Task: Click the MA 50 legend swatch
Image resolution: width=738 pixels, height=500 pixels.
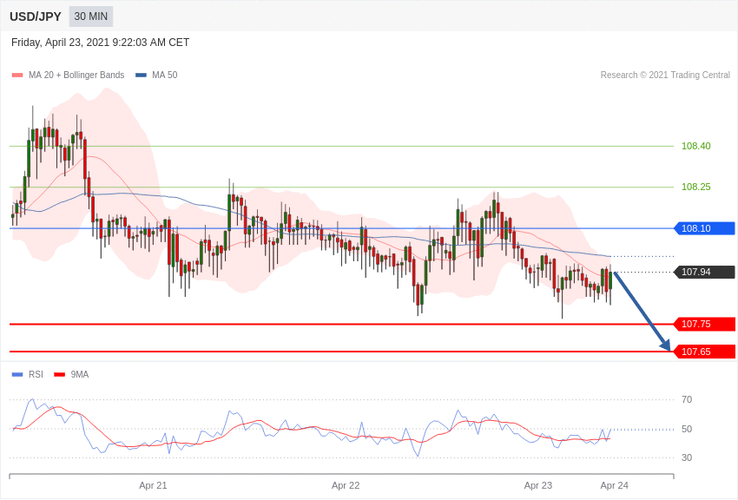Action: [141, 76]
